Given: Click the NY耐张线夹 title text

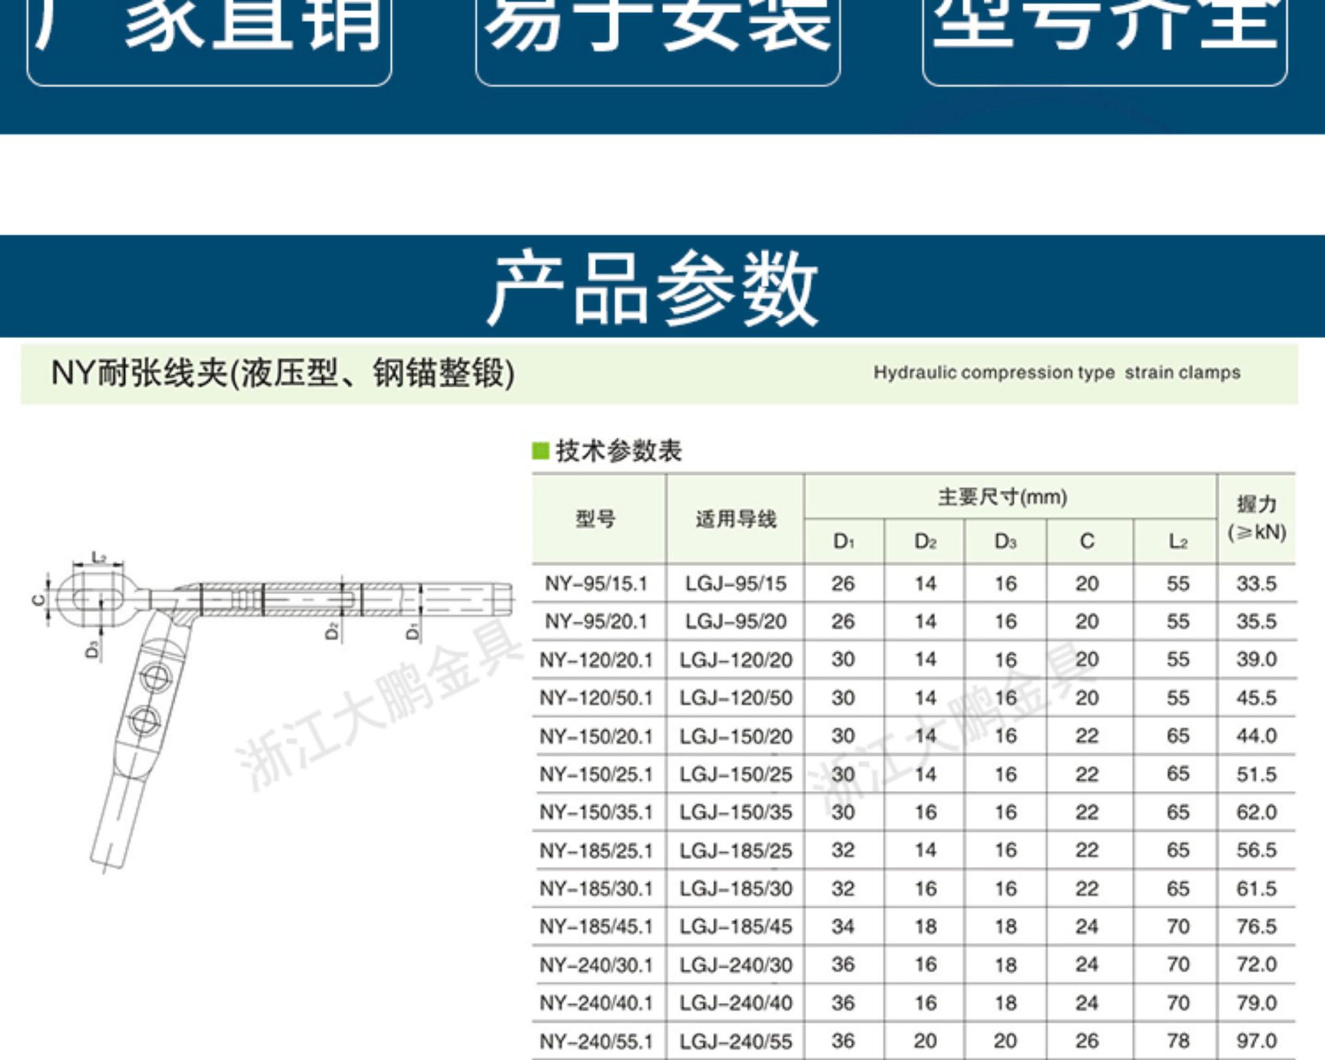Looking at the screenshot, I should (282, 373).
